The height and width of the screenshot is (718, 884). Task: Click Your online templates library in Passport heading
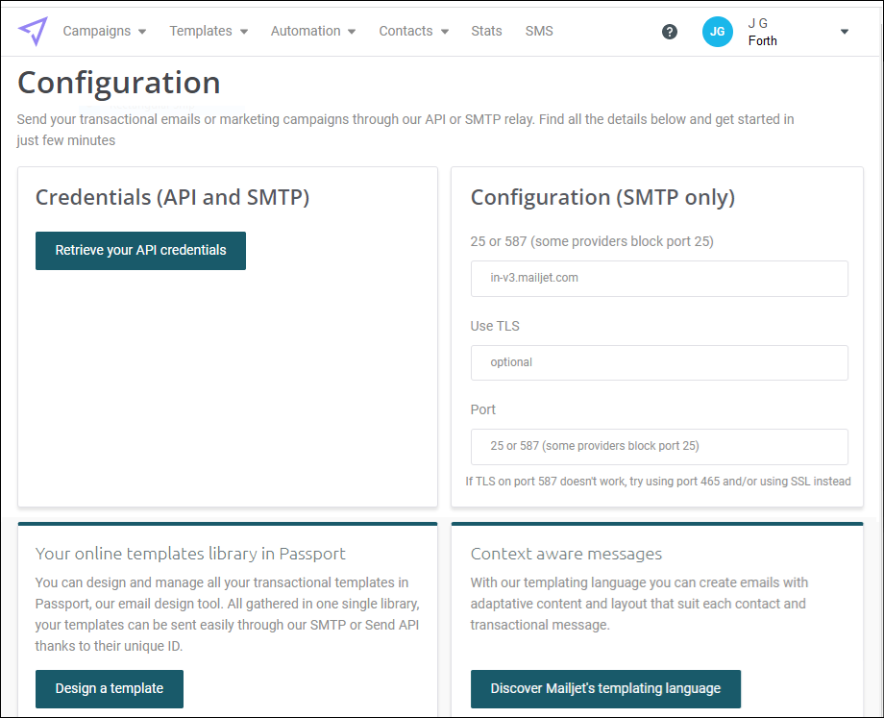click(x=190, y=554)
